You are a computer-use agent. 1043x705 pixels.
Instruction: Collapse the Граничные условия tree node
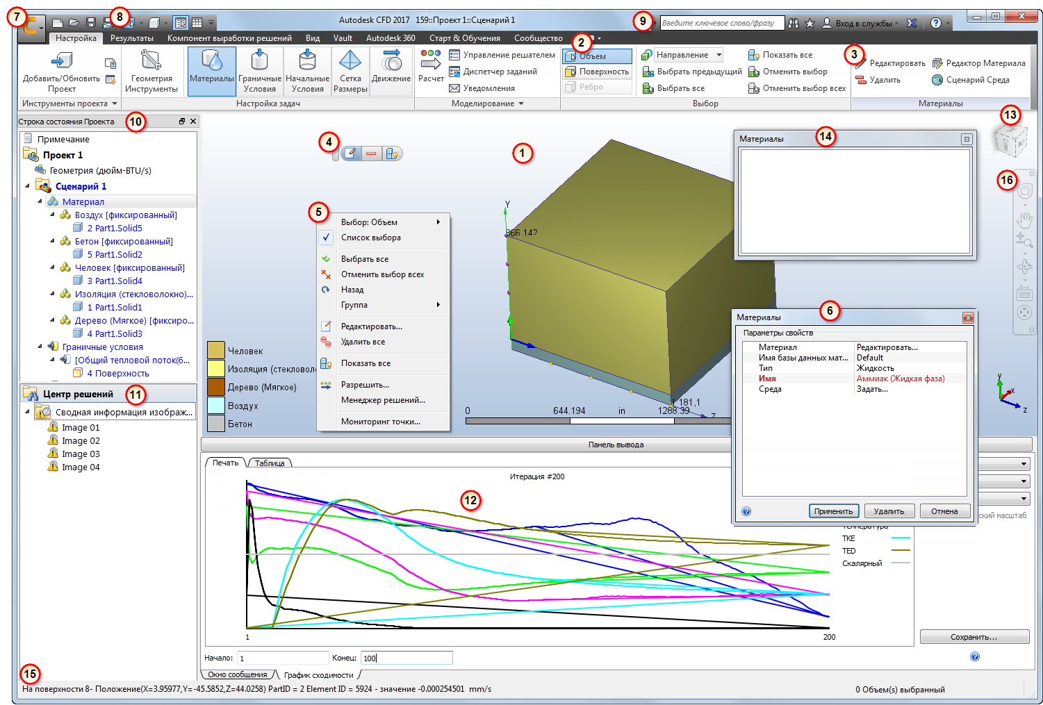pyautogui.click(x=40, y=346)
